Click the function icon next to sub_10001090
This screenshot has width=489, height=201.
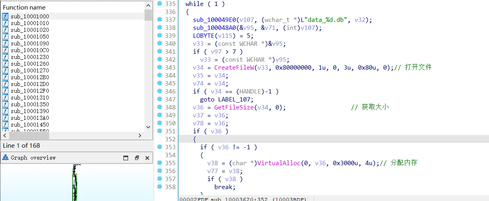[5, 43]
